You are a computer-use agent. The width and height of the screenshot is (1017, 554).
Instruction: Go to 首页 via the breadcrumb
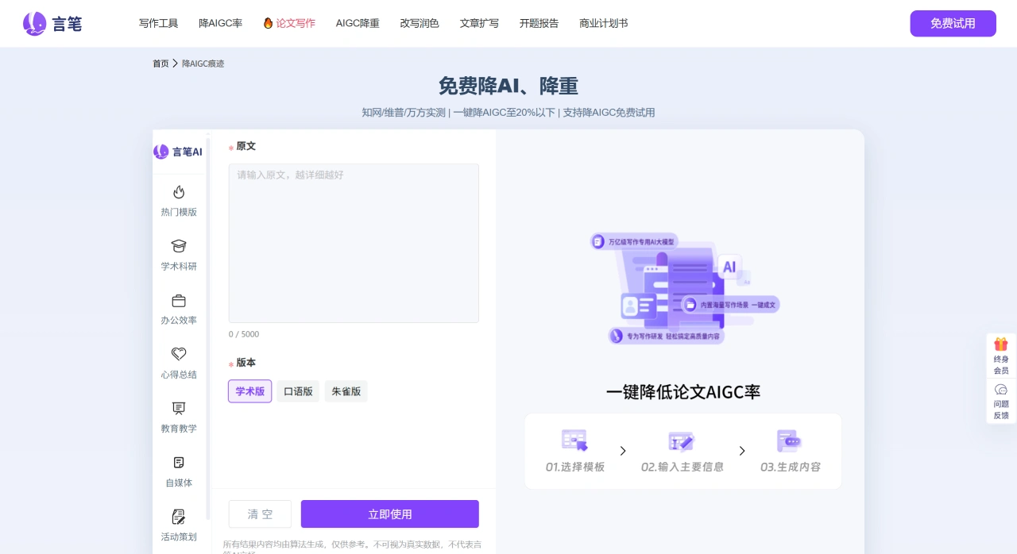click(160, 63)
